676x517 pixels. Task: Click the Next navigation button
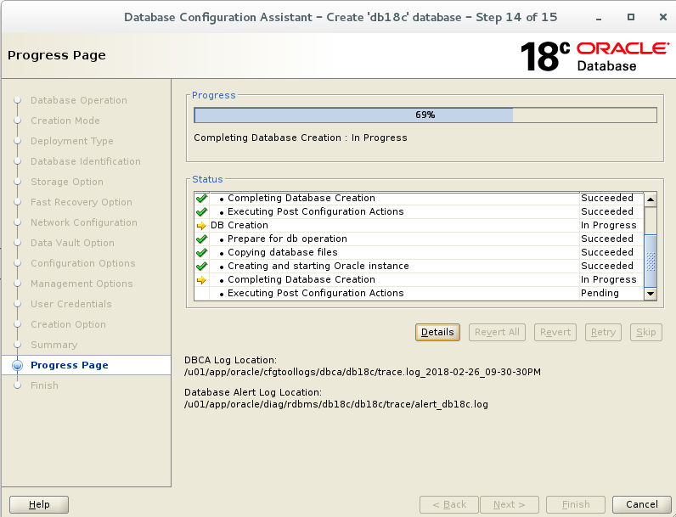[510, 504]
